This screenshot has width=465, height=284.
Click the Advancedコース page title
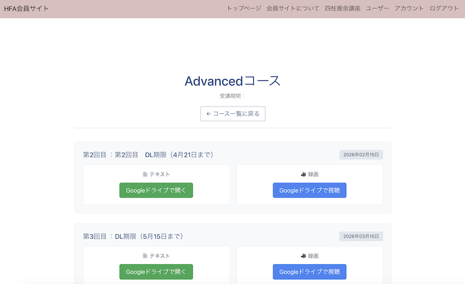click(x=233, y=81)
